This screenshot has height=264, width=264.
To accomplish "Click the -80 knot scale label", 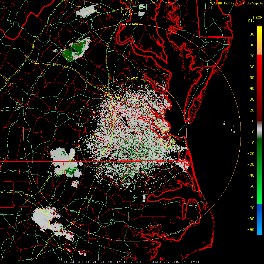I will pos(251,219).
